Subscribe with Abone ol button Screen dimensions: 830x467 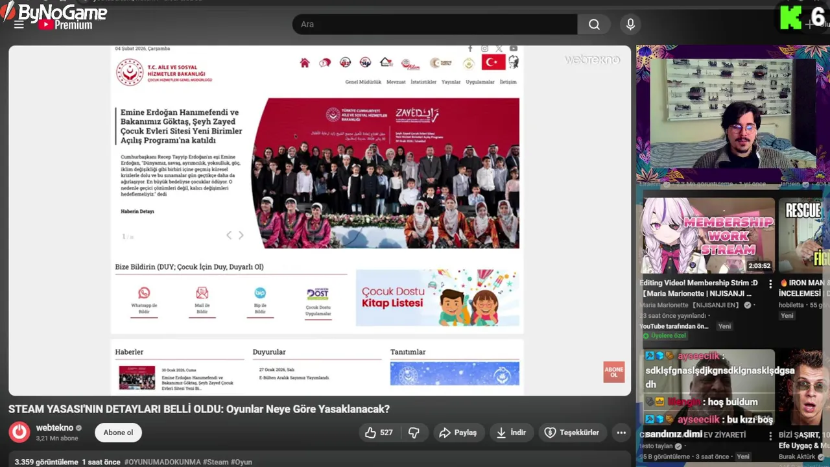pos(118,433)
